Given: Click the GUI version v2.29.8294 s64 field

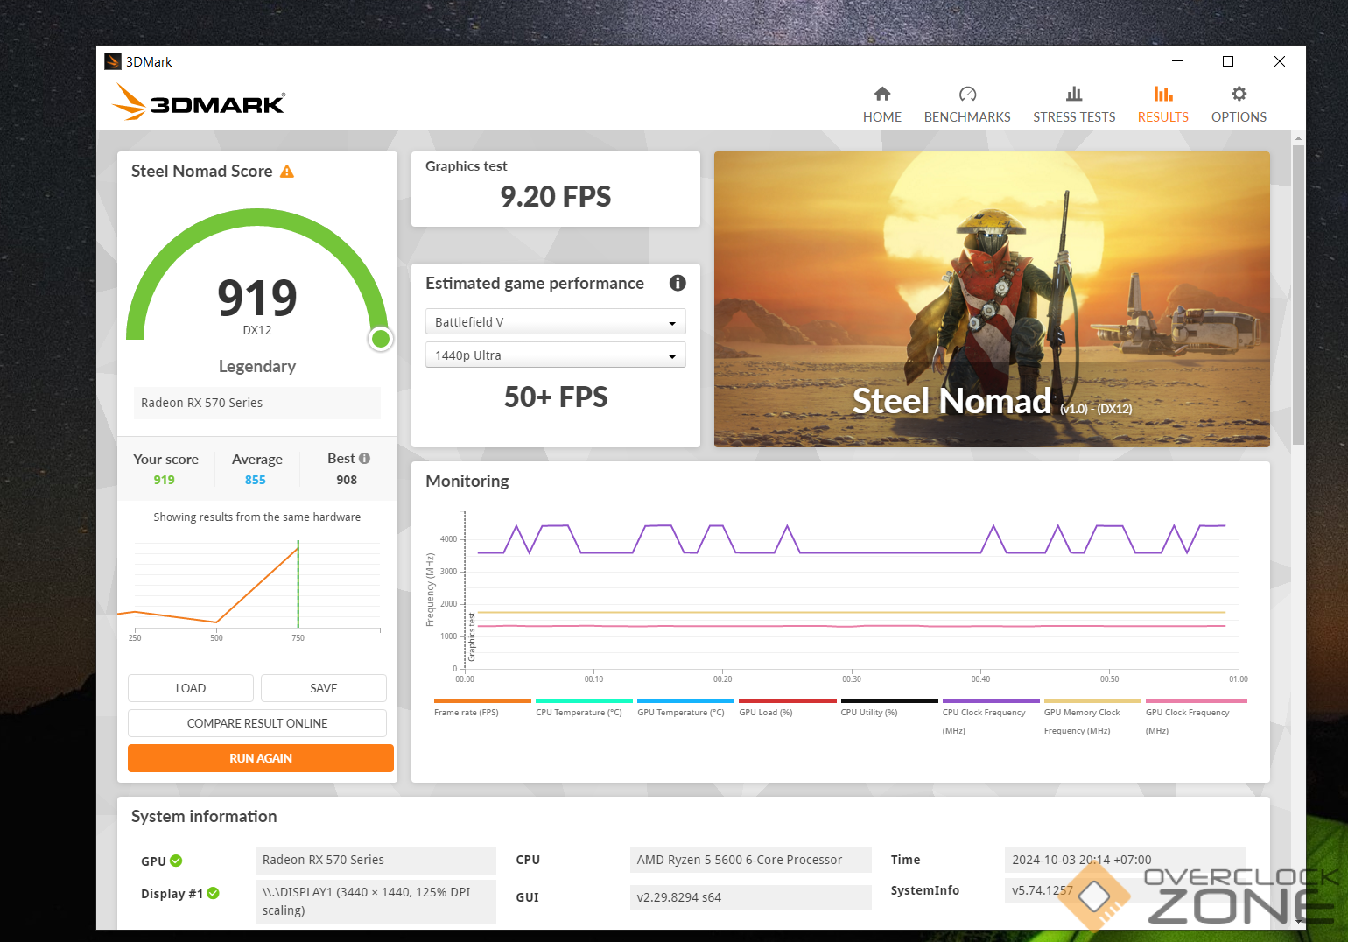Looking at the screenshot, I should coord(750,897).
